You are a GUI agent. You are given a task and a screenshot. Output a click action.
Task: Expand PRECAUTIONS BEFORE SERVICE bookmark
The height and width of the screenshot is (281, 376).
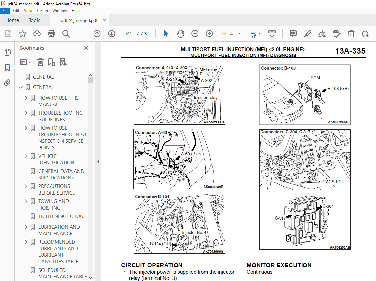click(x=26, y=186)
